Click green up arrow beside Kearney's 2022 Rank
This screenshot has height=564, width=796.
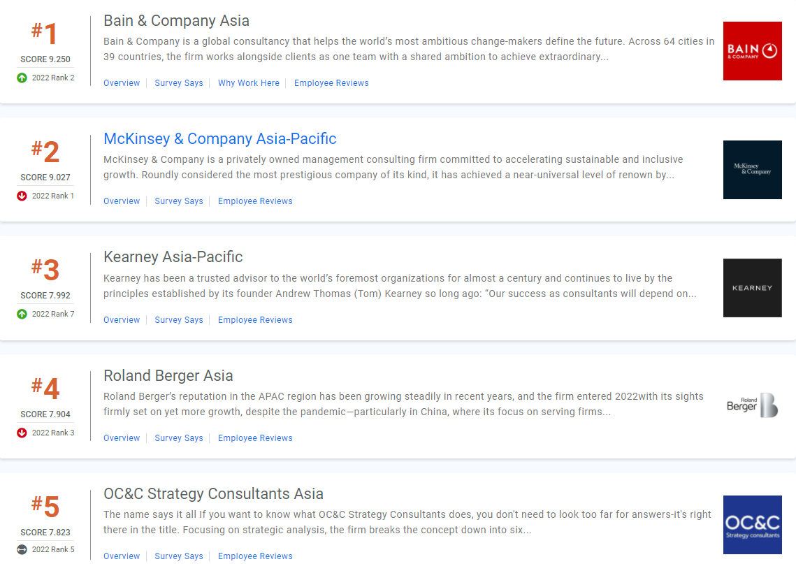[x=22, y=314]
